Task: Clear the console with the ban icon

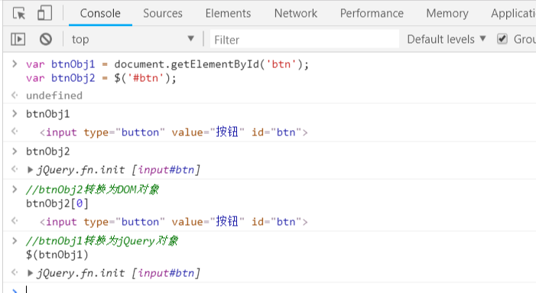Action: pyautogui.click(x=45, y=39)
